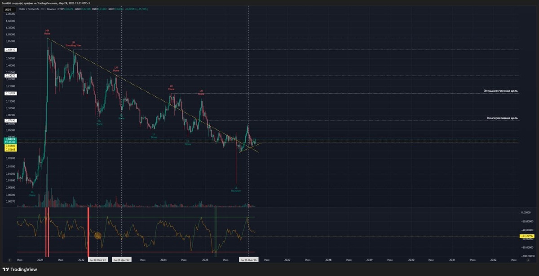Click the 26 Янв '26 date marker
Image resolution: width=539 pixels, height=276 pixels.
[x=248, y=259]
